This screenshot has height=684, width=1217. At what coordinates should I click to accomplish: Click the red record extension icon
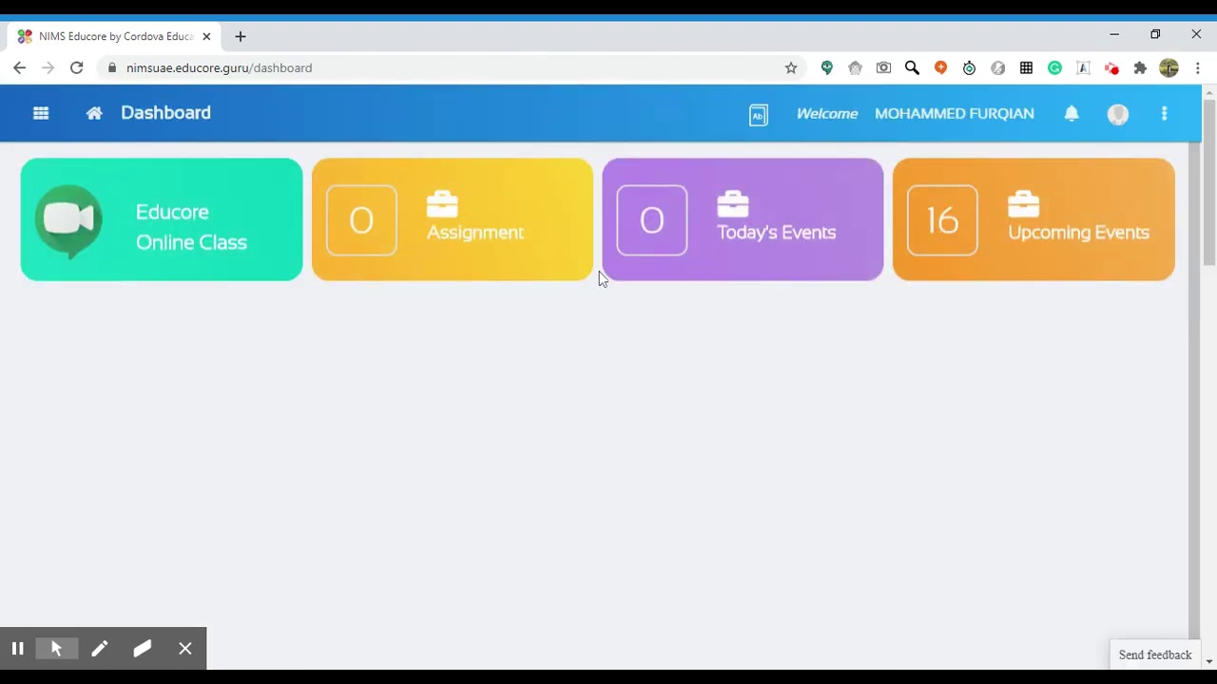[x=1111, y=67]
